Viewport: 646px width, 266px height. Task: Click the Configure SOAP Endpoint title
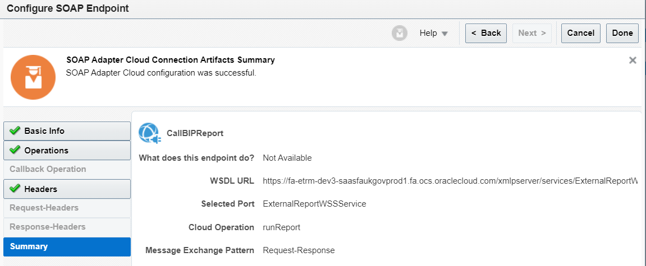coord(68,8)
